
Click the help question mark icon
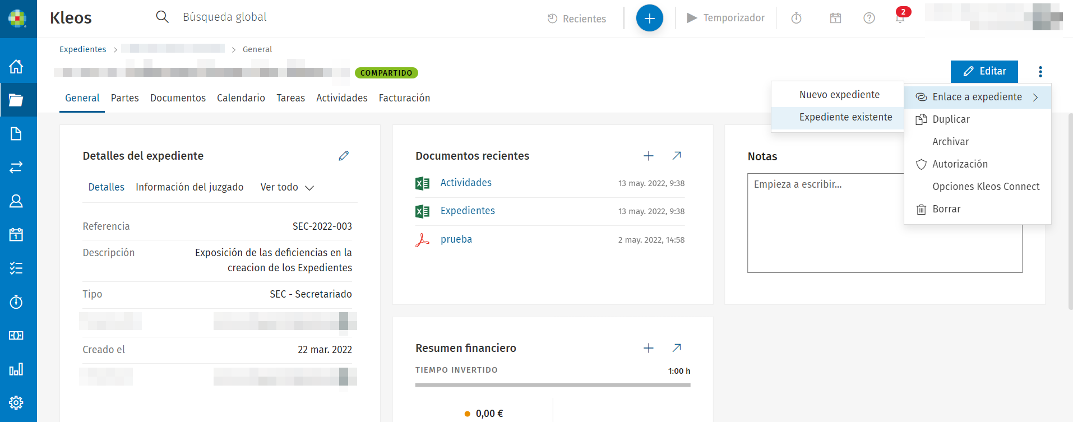coord(869,18)
